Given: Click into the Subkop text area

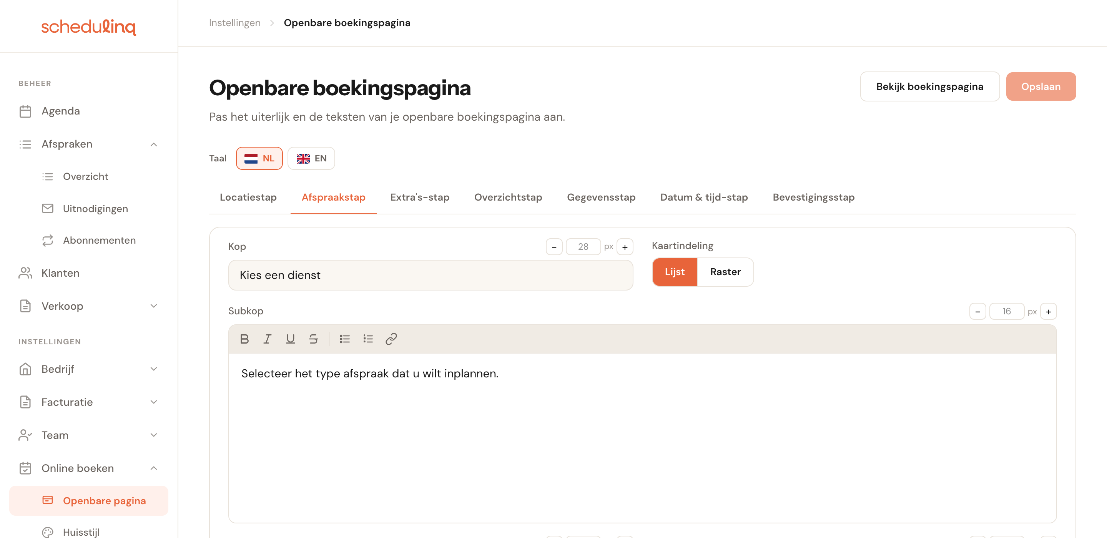Looking at the screenshot, I should (x=642, y=438).
